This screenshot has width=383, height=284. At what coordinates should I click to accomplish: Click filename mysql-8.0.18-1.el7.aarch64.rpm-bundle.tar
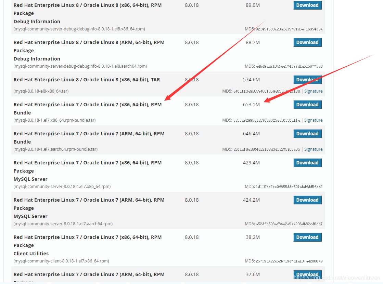pyautogui.click(x=55, y=149)
